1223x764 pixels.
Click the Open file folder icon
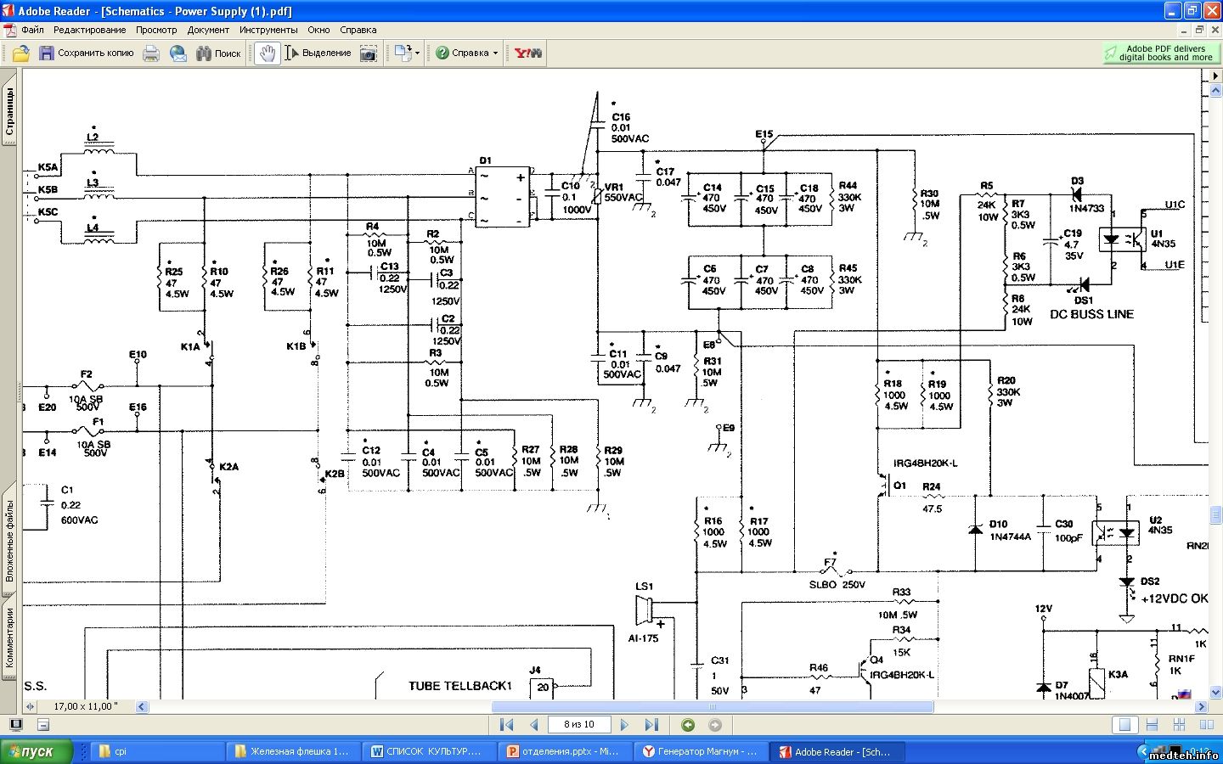(x=21, y=53)
